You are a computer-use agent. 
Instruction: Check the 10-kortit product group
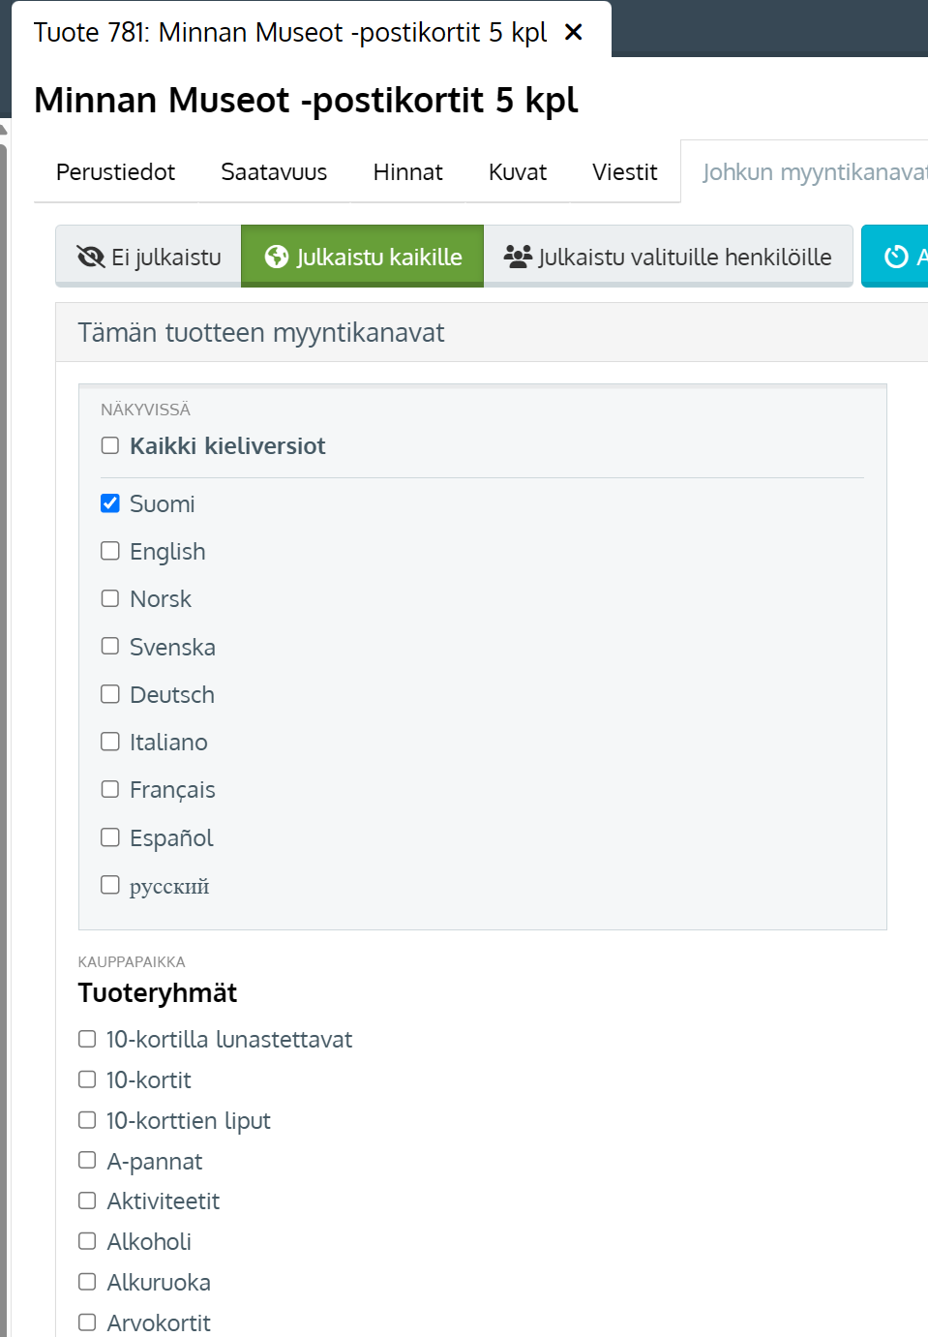pyautogui.click(x=87, y=1079)
